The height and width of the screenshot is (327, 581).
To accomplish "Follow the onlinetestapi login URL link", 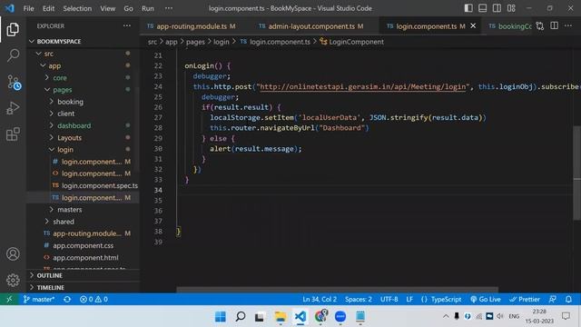I will pos(363,86).
